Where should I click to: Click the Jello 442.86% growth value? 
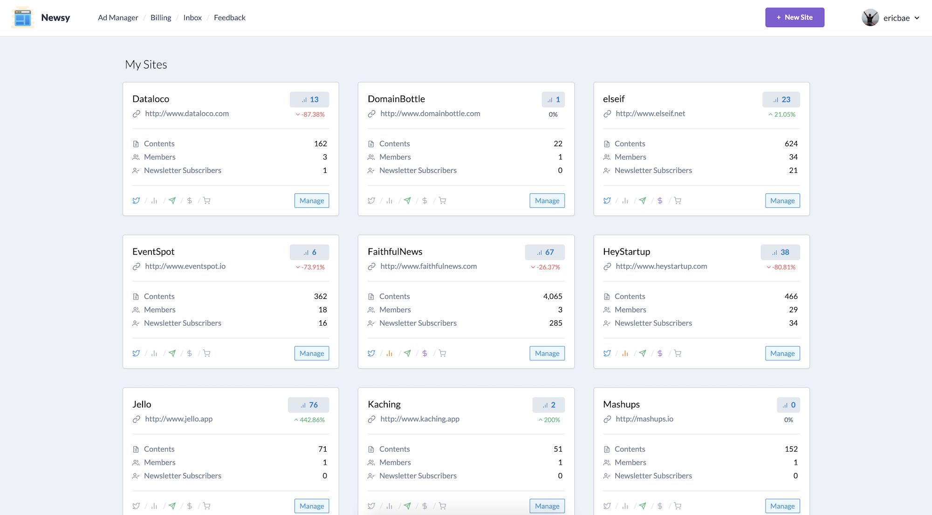click(x=312, y=420)
